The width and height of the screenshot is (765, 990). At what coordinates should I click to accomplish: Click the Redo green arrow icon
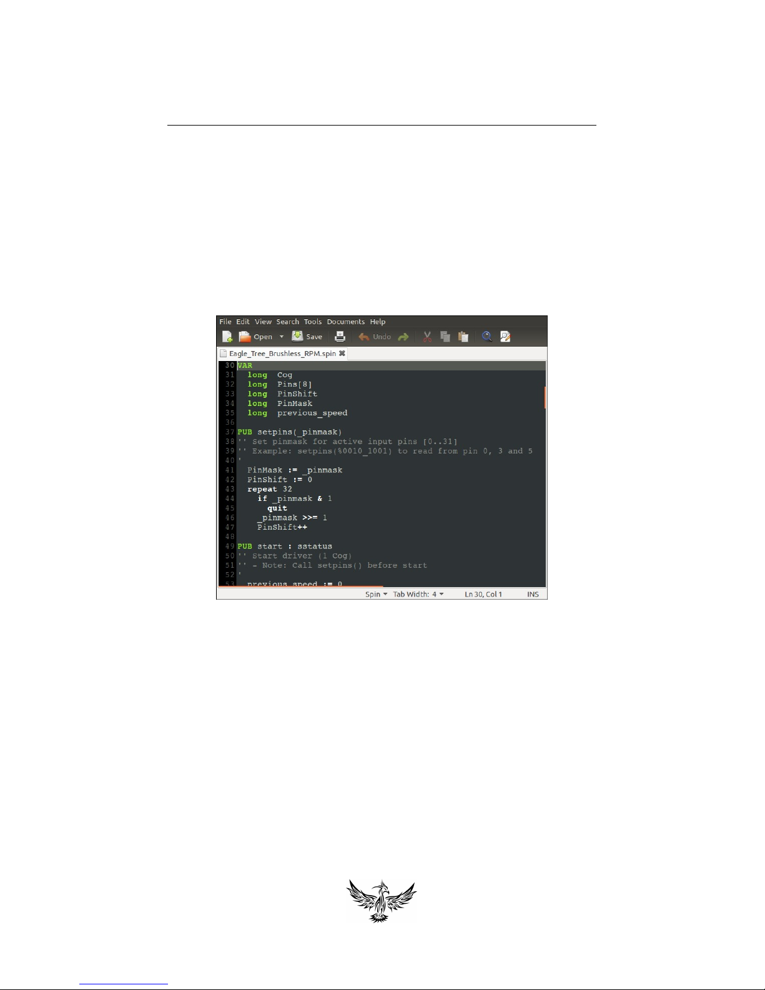tap(403, 337)
